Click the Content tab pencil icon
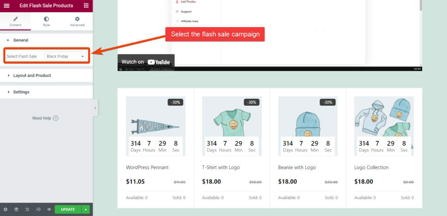 (15, 19)
